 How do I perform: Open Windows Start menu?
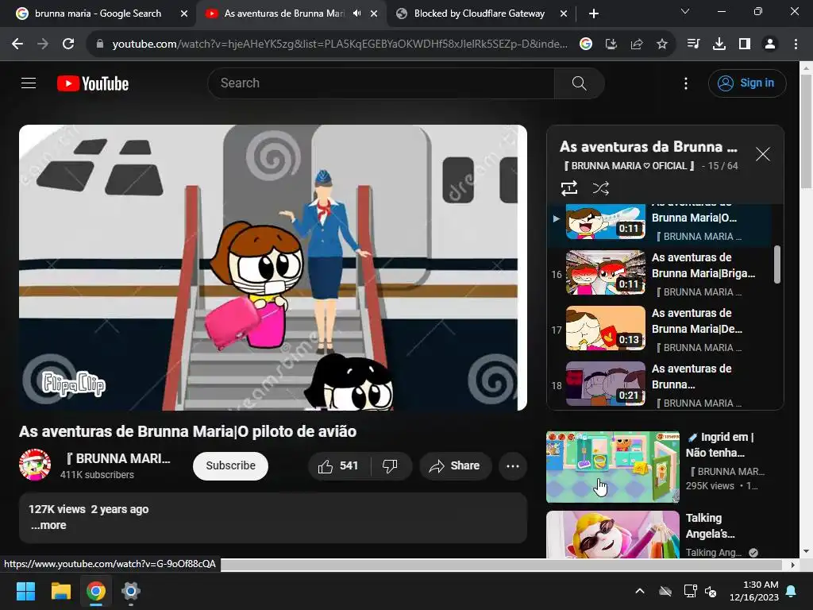pyautogui.click(x=25, y=591)
